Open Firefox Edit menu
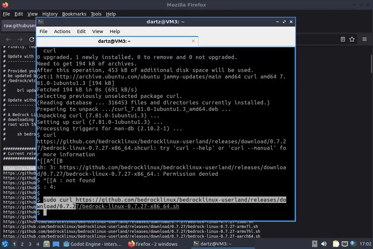Screen dimensions: 373x249 [x=19, y=14]
